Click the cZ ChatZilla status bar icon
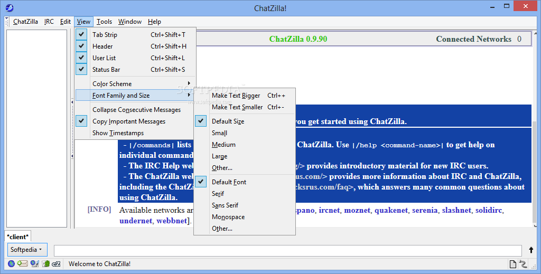 coord(56,263)
